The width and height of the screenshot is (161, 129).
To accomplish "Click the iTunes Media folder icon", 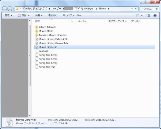I will coord(36,31).
